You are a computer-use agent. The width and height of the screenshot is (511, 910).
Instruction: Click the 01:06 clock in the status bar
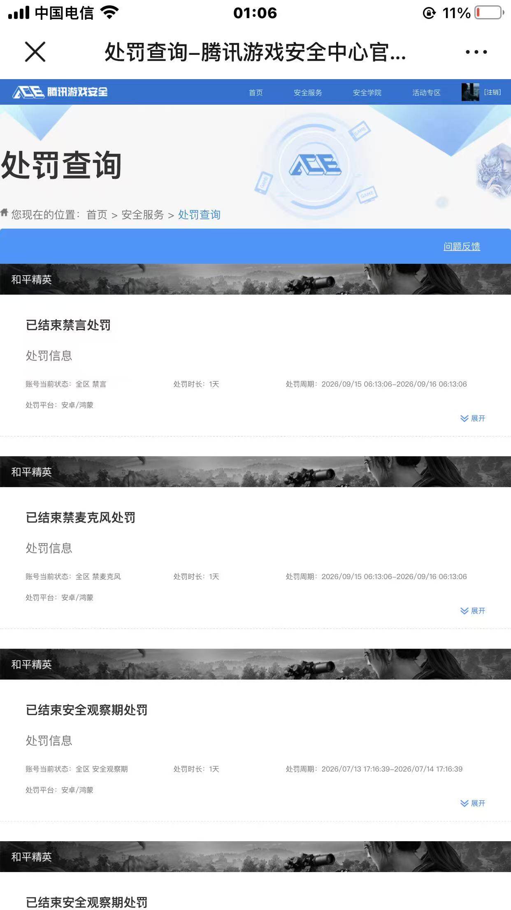[255, 13]
